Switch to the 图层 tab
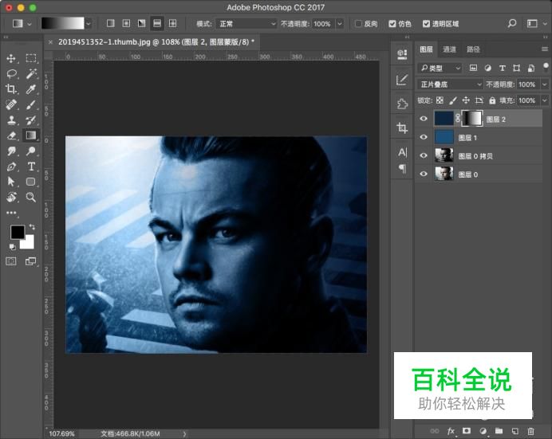552x439 pixels. click(426, 49)
